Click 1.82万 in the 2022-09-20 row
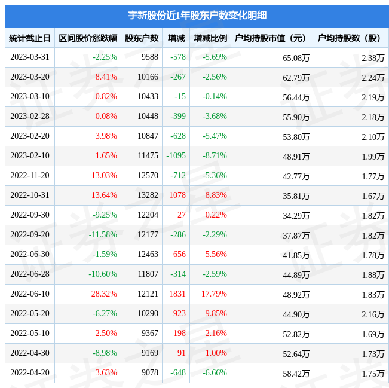The image size is (389, 388). click(373, 236)
